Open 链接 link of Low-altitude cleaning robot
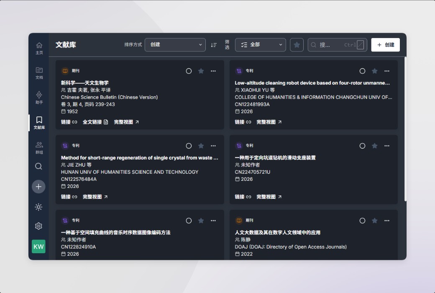Viewport: 435px width, 293px height. [243, 122]
